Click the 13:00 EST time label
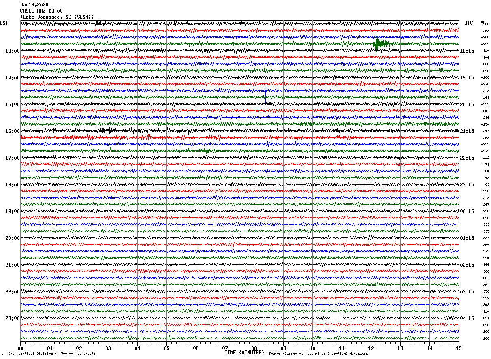 (x=12, y=51)
